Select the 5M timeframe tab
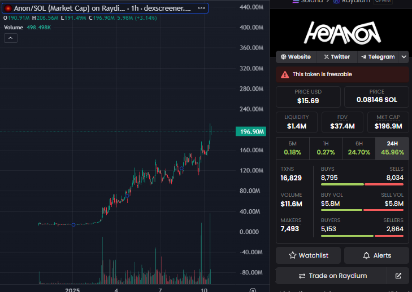412x292 pixels. click(x=292, y=148)
